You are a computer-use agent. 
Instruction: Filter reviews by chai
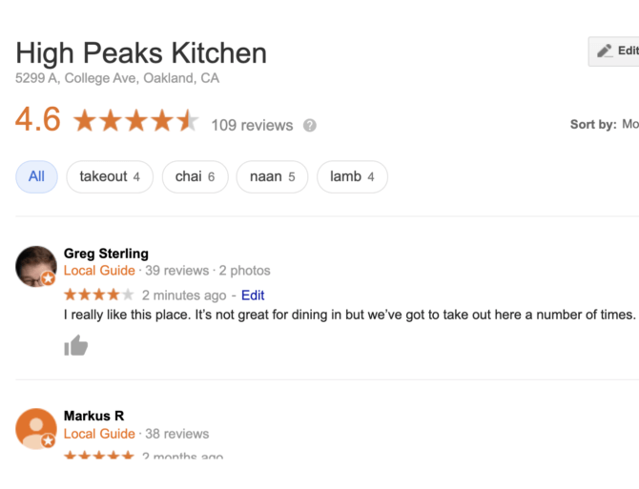click(195, 176)
